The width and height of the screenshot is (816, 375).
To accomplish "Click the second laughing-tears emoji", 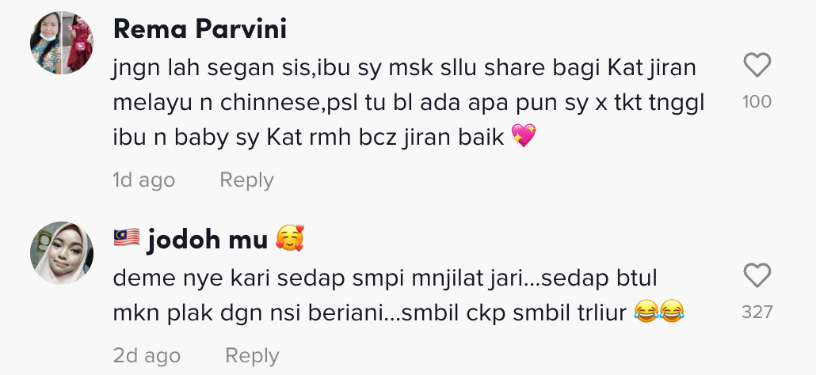I will (x=671, y=311).
